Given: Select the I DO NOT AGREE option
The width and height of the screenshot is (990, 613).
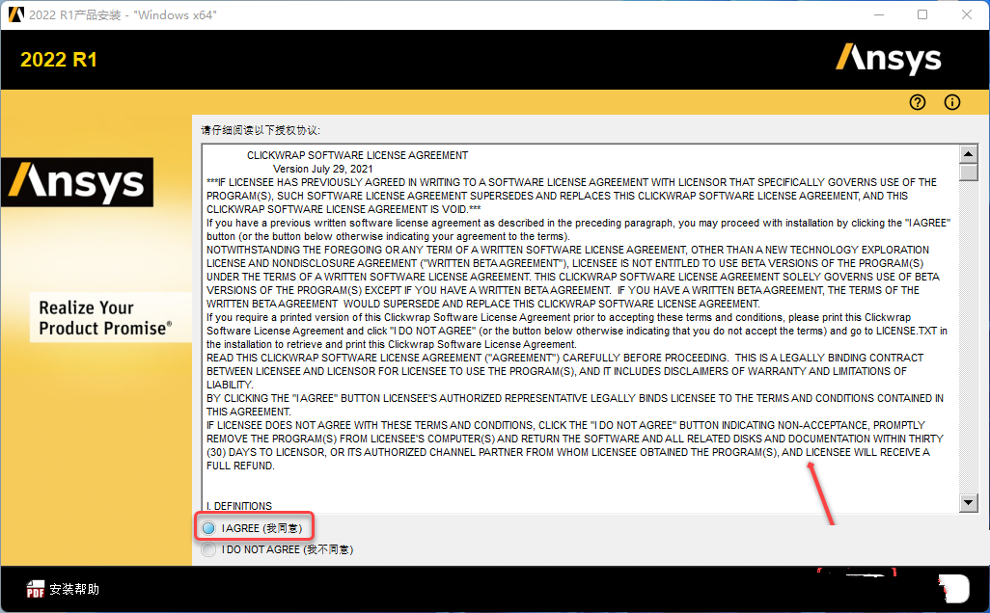Looking at the screenshot, I should tap(208, 549).
